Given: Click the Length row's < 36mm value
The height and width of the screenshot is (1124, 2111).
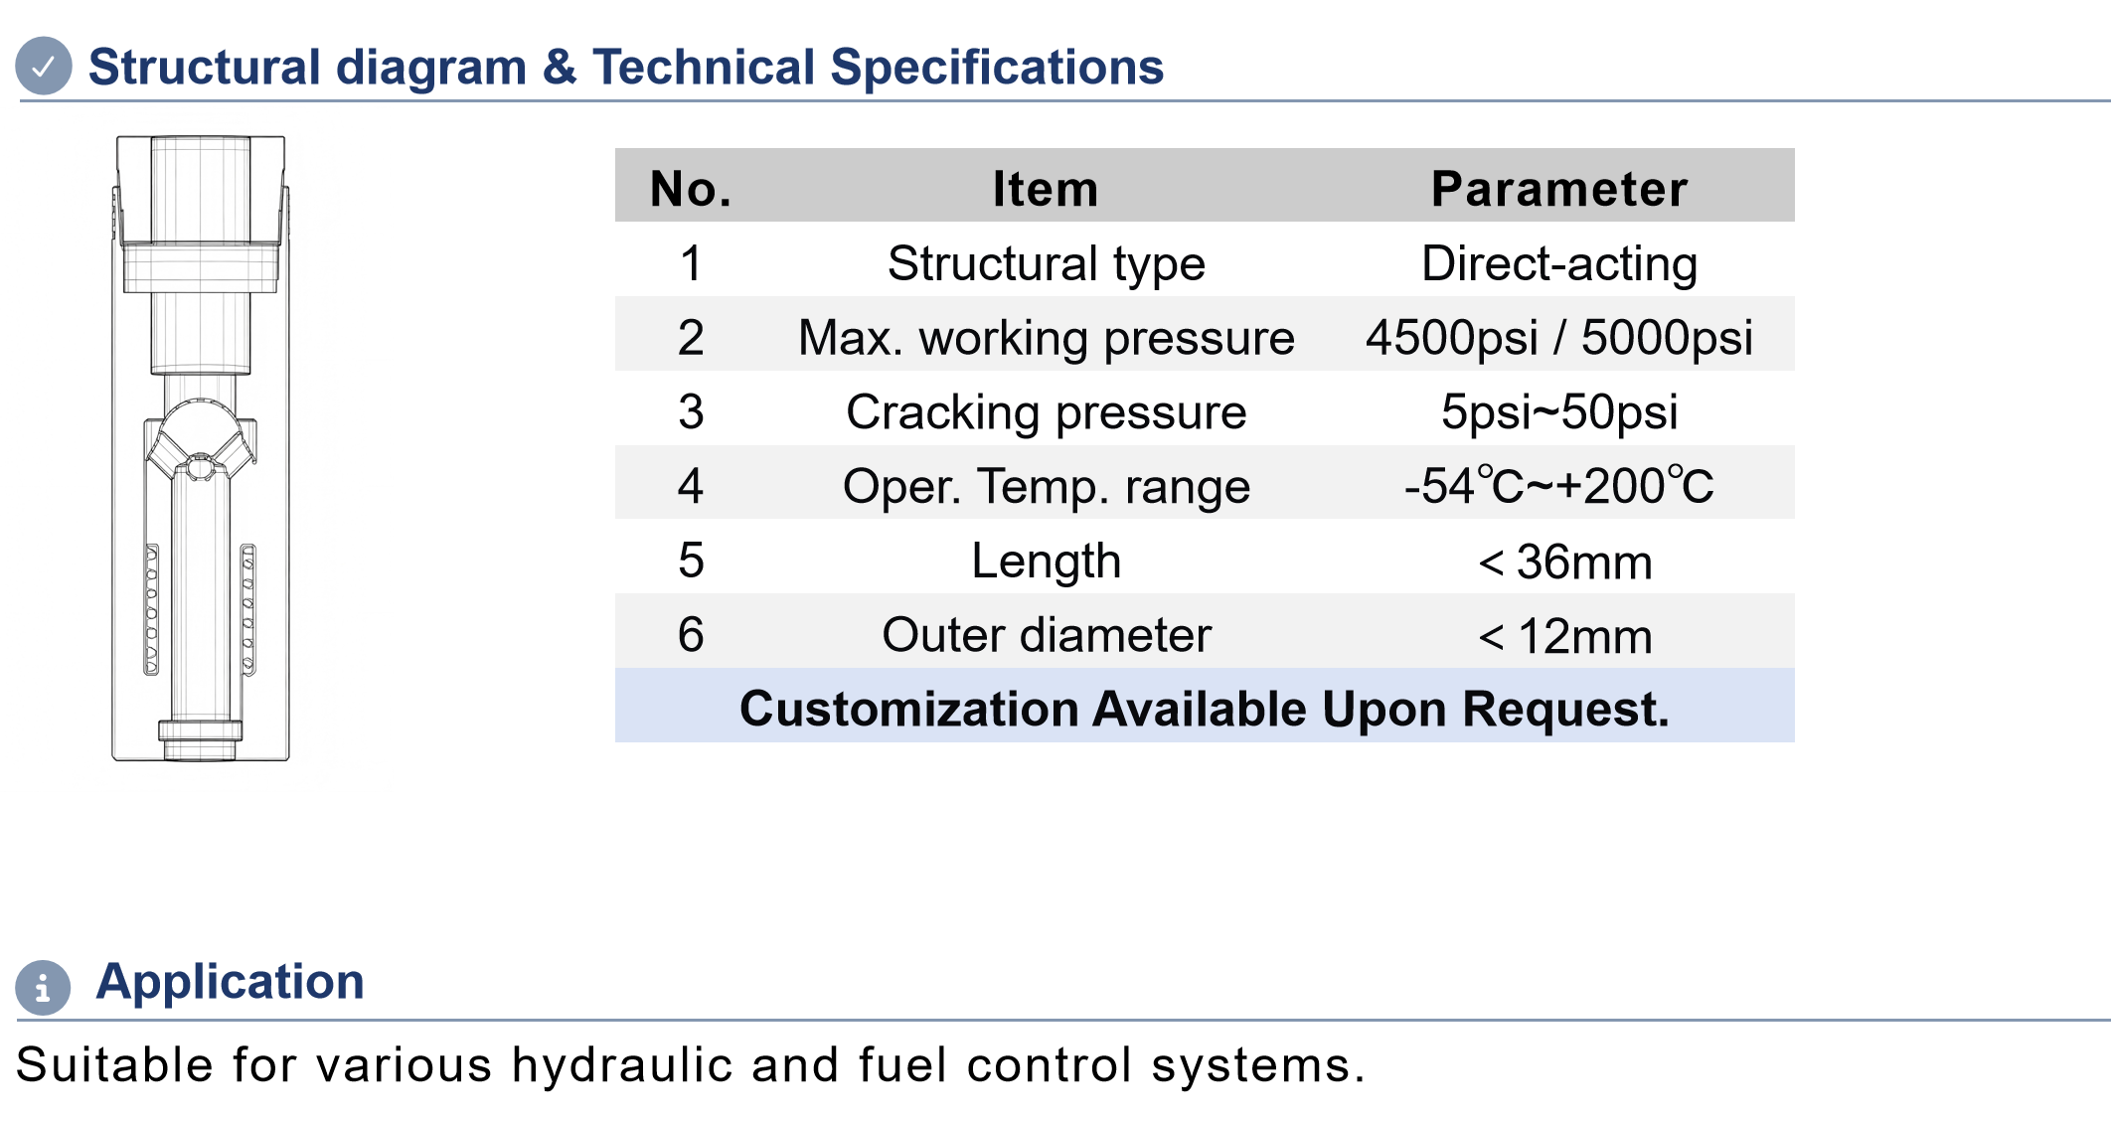Looking at the screenshot, I should (x=1565, y=562).
